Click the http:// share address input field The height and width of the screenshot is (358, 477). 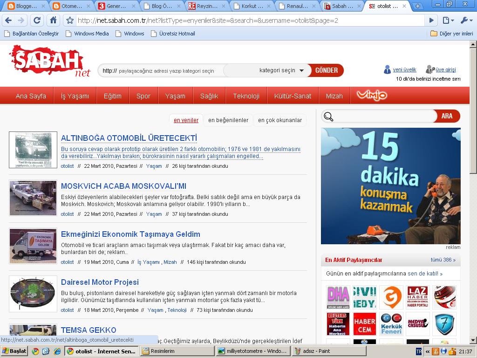(161, 71)
